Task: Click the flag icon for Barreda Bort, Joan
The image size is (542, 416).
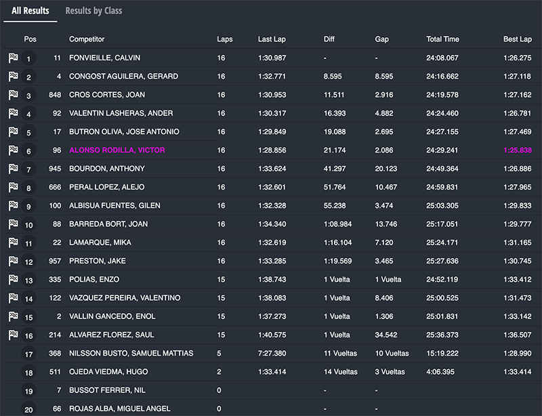Action: point(14,224)
